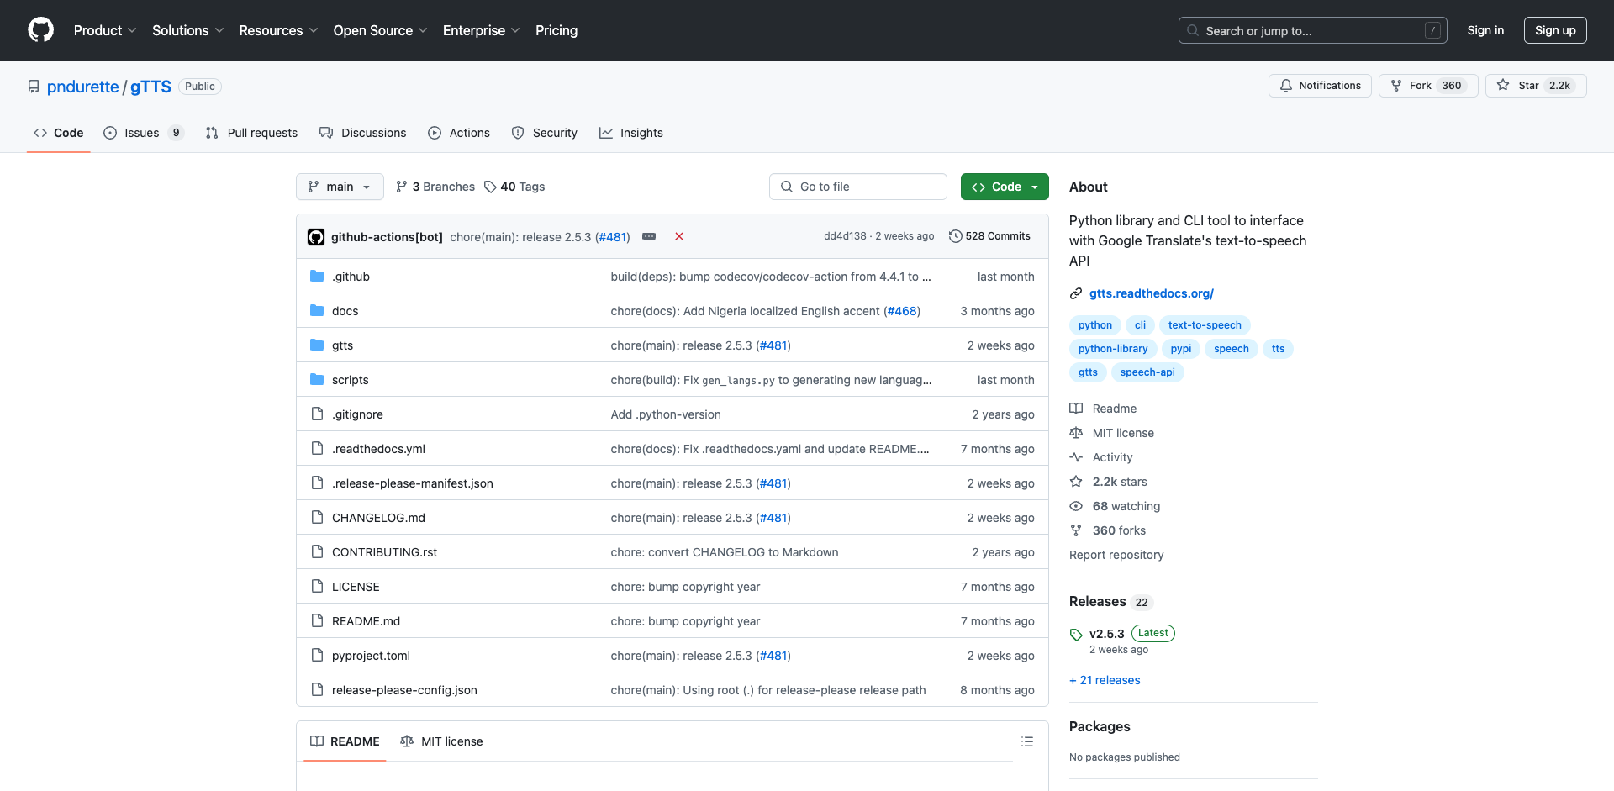Switch to the Security tab
The image size is (1614, 791).
pyautogui.click(x=544, y=133)
